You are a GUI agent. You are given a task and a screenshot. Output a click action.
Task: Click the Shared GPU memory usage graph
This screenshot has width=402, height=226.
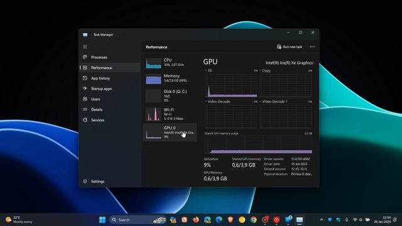pos(258,145)
